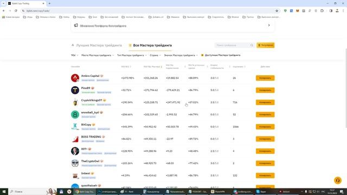347x195 pixels.
Task: Open the Telegram taskbar item
Action: click(243, 191)
